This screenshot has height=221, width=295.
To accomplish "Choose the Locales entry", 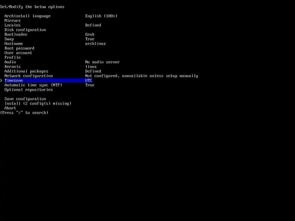I will coord(12,25).
